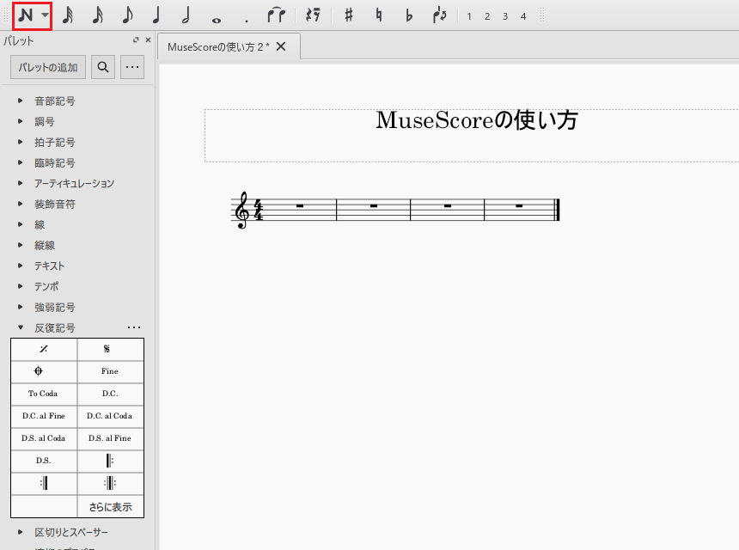Viewport: 739px width, 550px height.
Task: Select the 4/4 time signature
Action: (259, 210)
